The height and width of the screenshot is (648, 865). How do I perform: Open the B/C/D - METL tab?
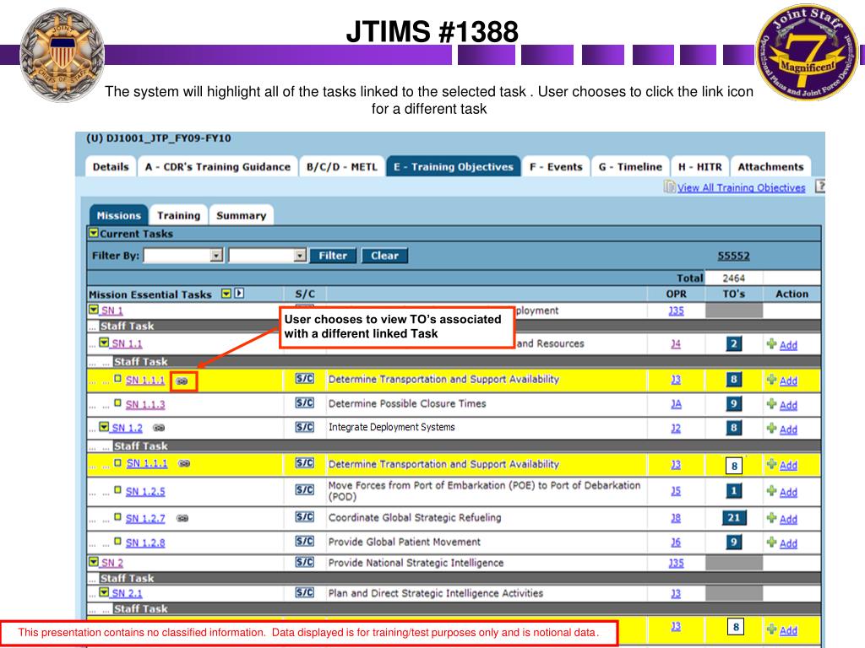(341, 166)
